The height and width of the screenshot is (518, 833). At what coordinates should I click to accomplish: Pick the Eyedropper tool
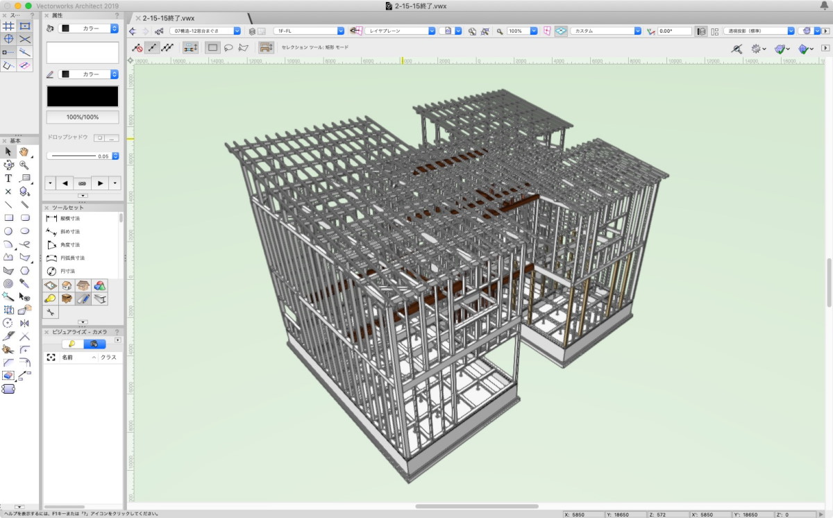[x=24, y=283]
